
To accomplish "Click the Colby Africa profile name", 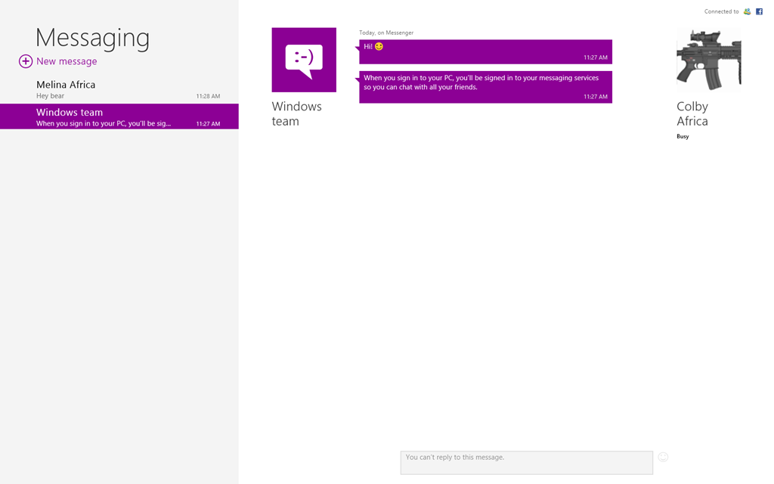I will [692, 114].
